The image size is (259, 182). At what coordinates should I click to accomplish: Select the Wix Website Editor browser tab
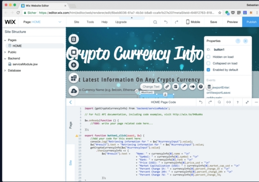click(44, 5)
